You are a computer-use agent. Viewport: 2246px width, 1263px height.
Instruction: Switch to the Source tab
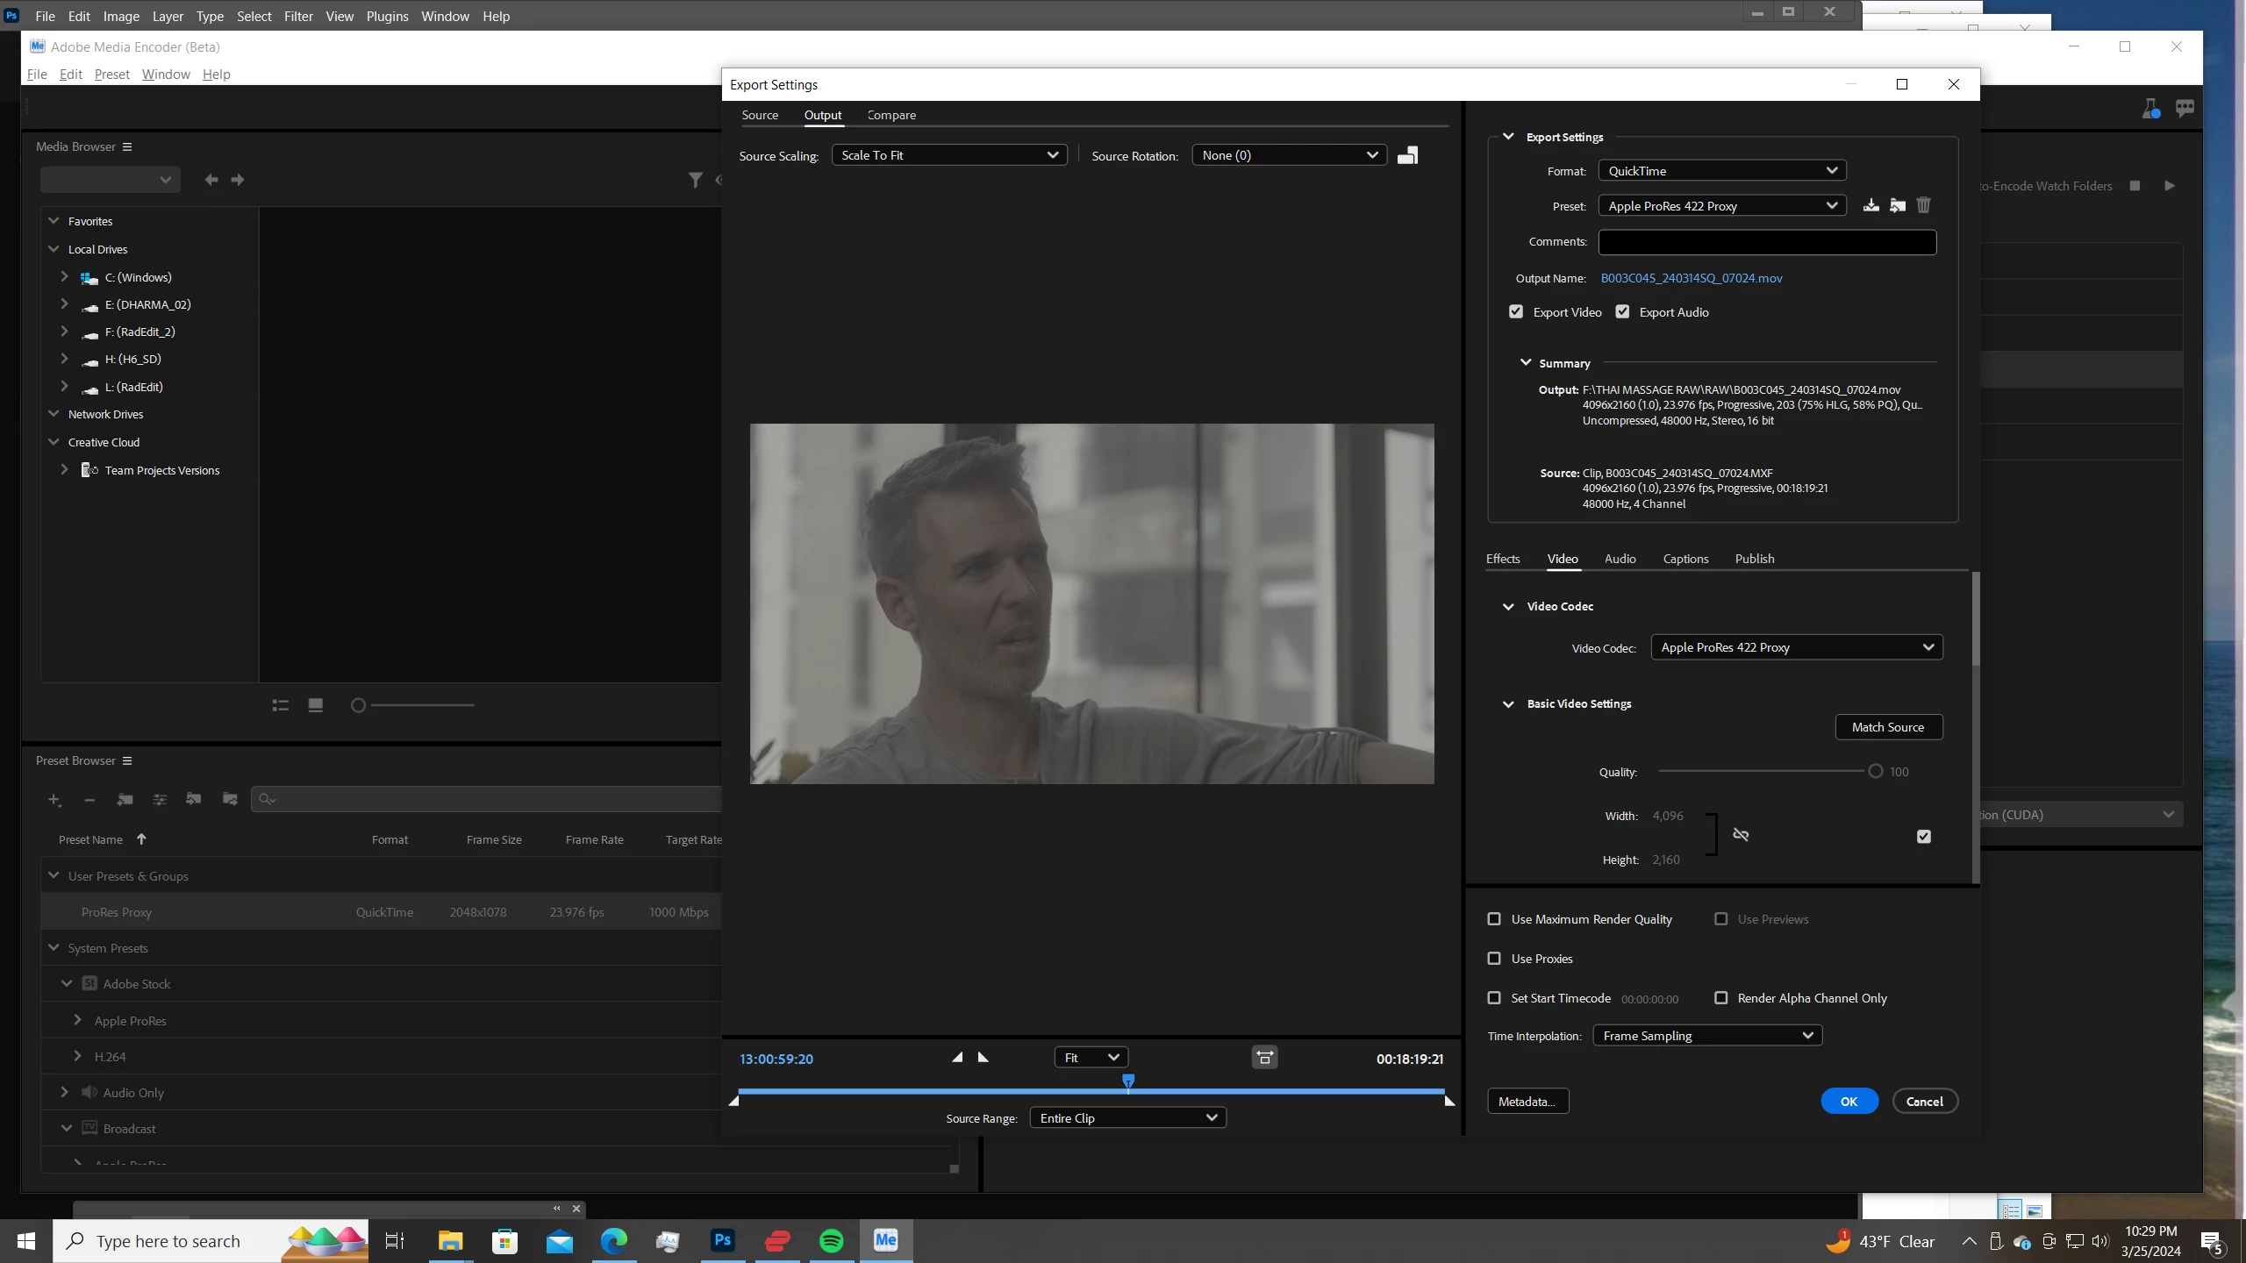point(759,115)
